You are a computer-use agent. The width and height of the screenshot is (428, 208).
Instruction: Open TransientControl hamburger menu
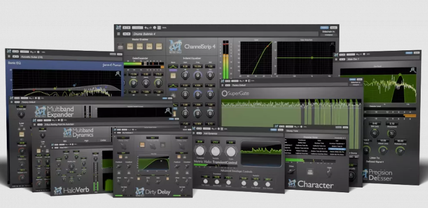(x=194, y=133)
